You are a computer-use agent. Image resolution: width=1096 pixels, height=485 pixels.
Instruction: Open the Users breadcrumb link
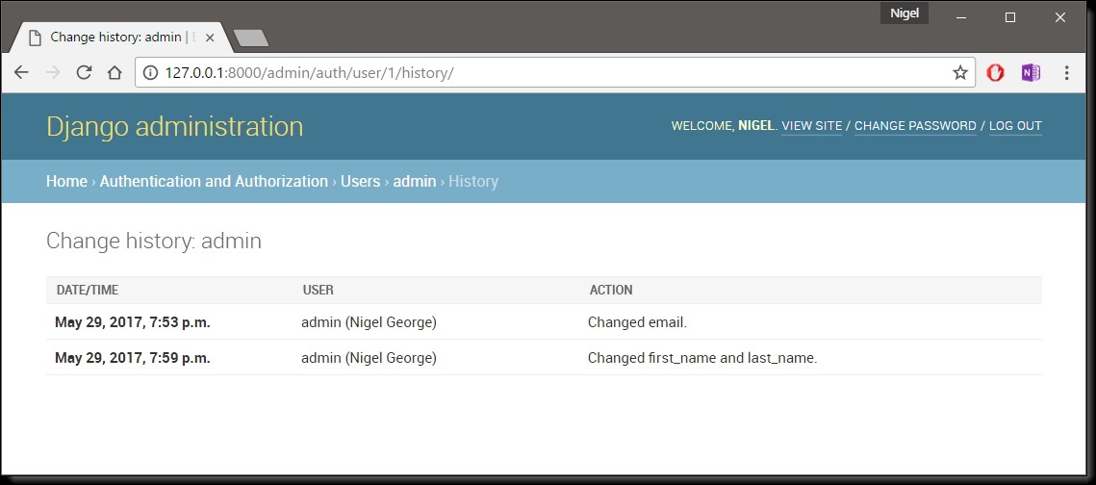360,181
